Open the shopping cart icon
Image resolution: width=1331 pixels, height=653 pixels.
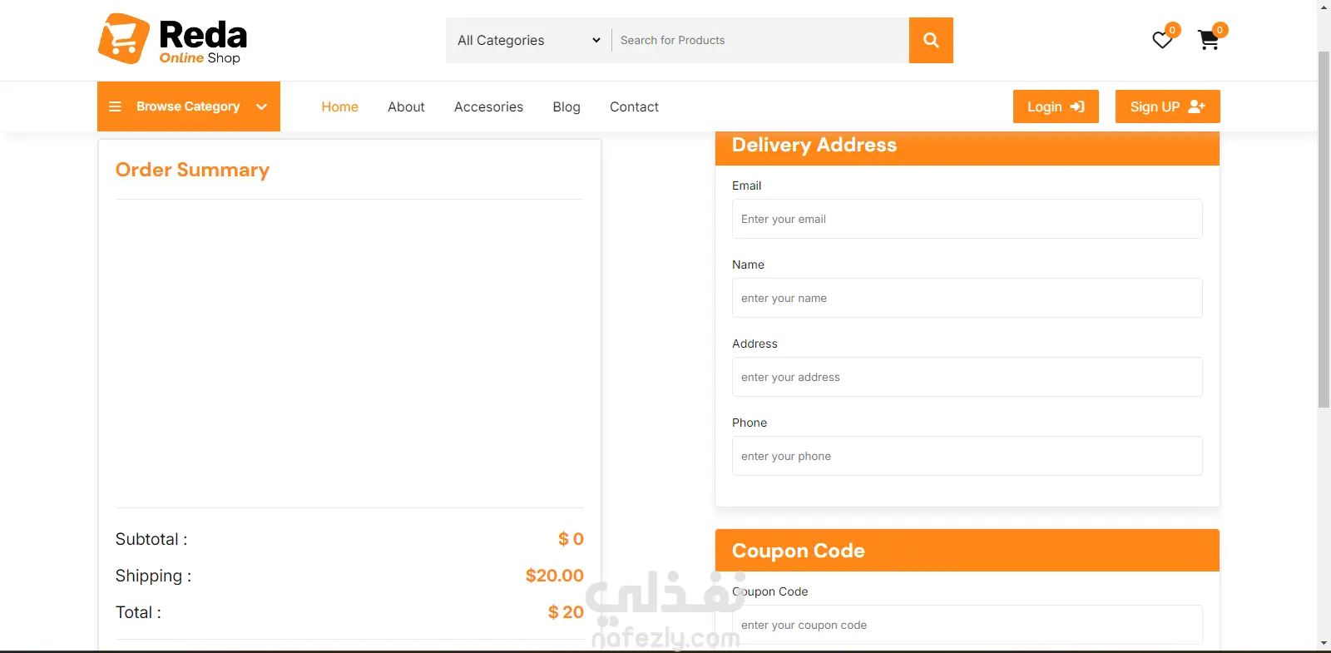click(x=1209, y=40)
